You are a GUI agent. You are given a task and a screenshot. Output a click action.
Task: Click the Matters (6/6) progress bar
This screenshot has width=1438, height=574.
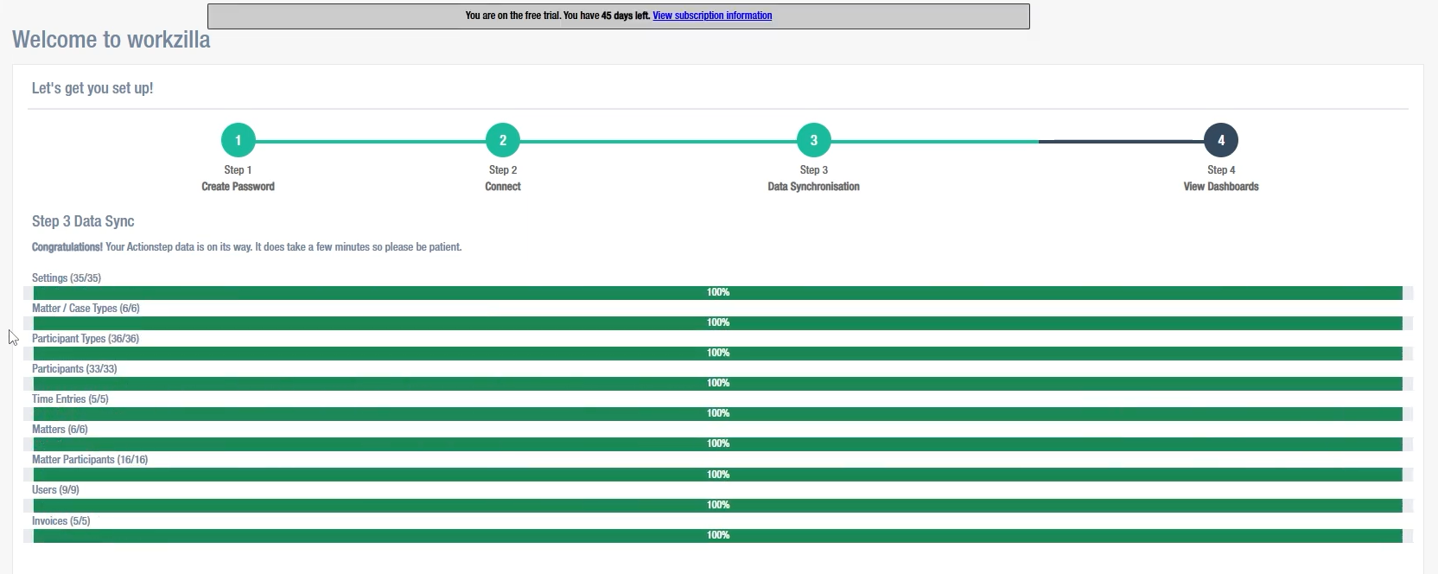coord(717,444)
